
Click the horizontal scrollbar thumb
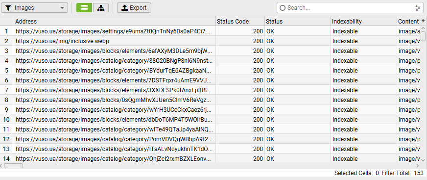pyautogui.click(x=13, y=166)
